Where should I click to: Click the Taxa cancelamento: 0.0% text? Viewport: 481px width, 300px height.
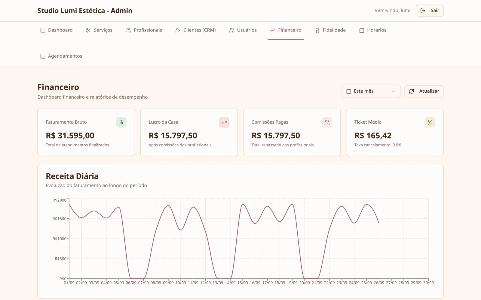[378, 145]
